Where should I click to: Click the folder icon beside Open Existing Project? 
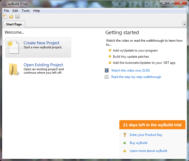pos(14,69)
